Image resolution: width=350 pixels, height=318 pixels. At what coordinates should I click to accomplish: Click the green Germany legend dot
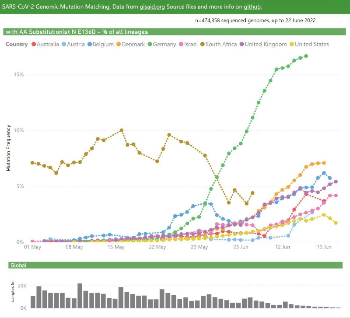click(150, 44)
